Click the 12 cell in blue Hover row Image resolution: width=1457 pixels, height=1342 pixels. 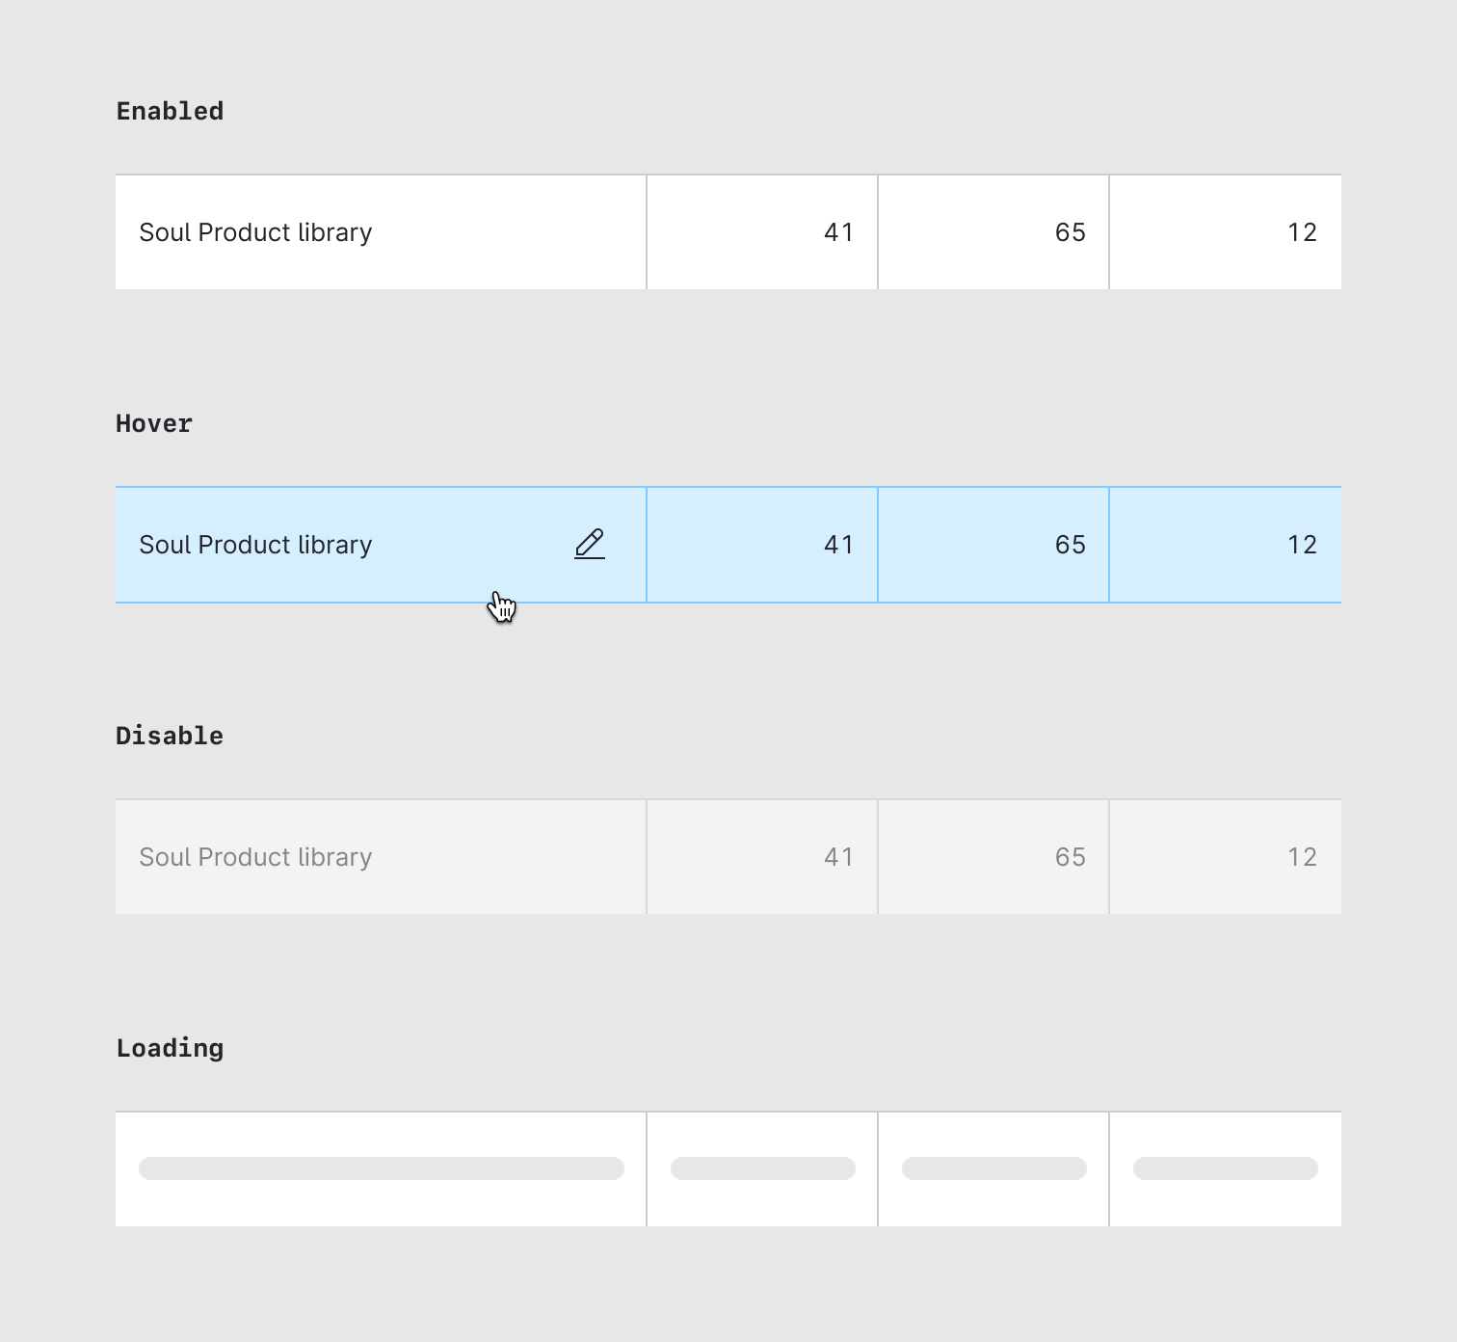(x=1301, y=545)
